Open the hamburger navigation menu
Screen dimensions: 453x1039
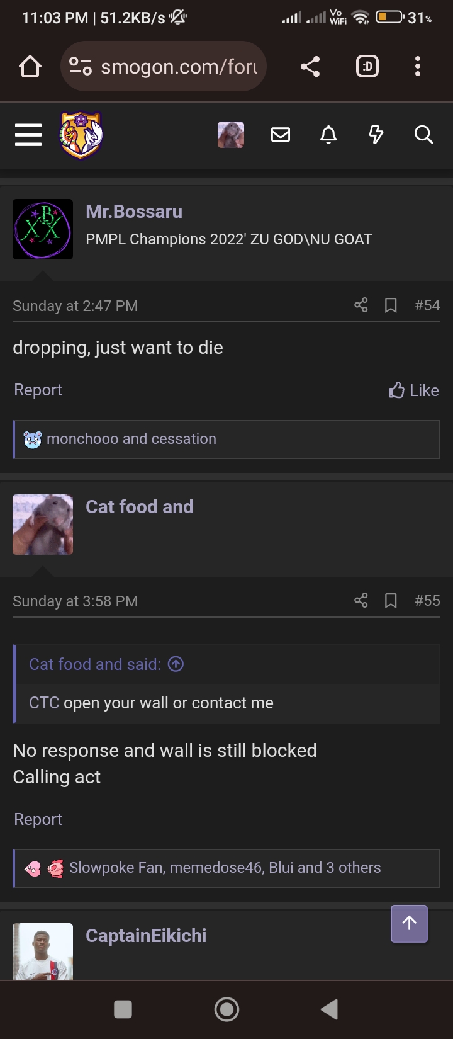point(28,135)
